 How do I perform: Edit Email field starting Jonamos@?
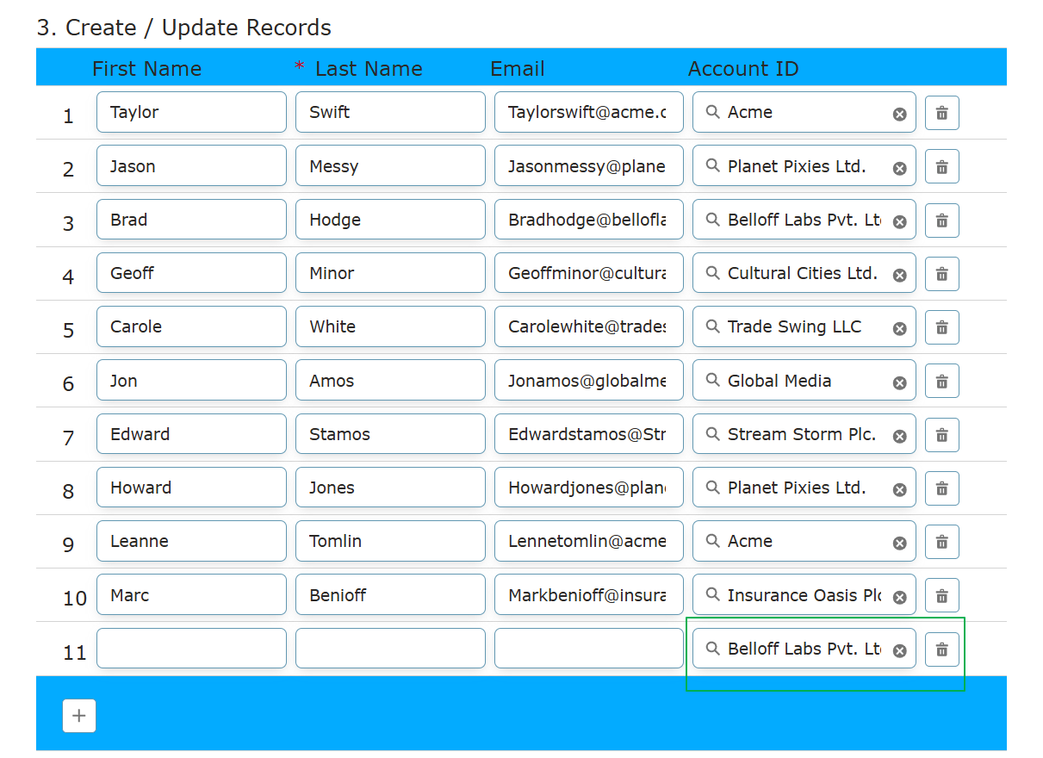point(589,381)
